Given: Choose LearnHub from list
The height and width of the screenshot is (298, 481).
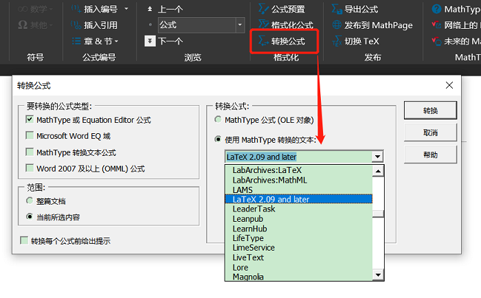Looking at the screenshot, I should tap(298, 229).
